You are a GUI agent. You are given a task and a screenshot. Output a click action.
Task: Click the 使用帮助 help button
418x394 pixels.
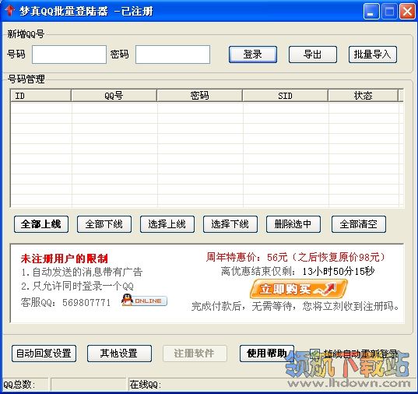point(267,354)
